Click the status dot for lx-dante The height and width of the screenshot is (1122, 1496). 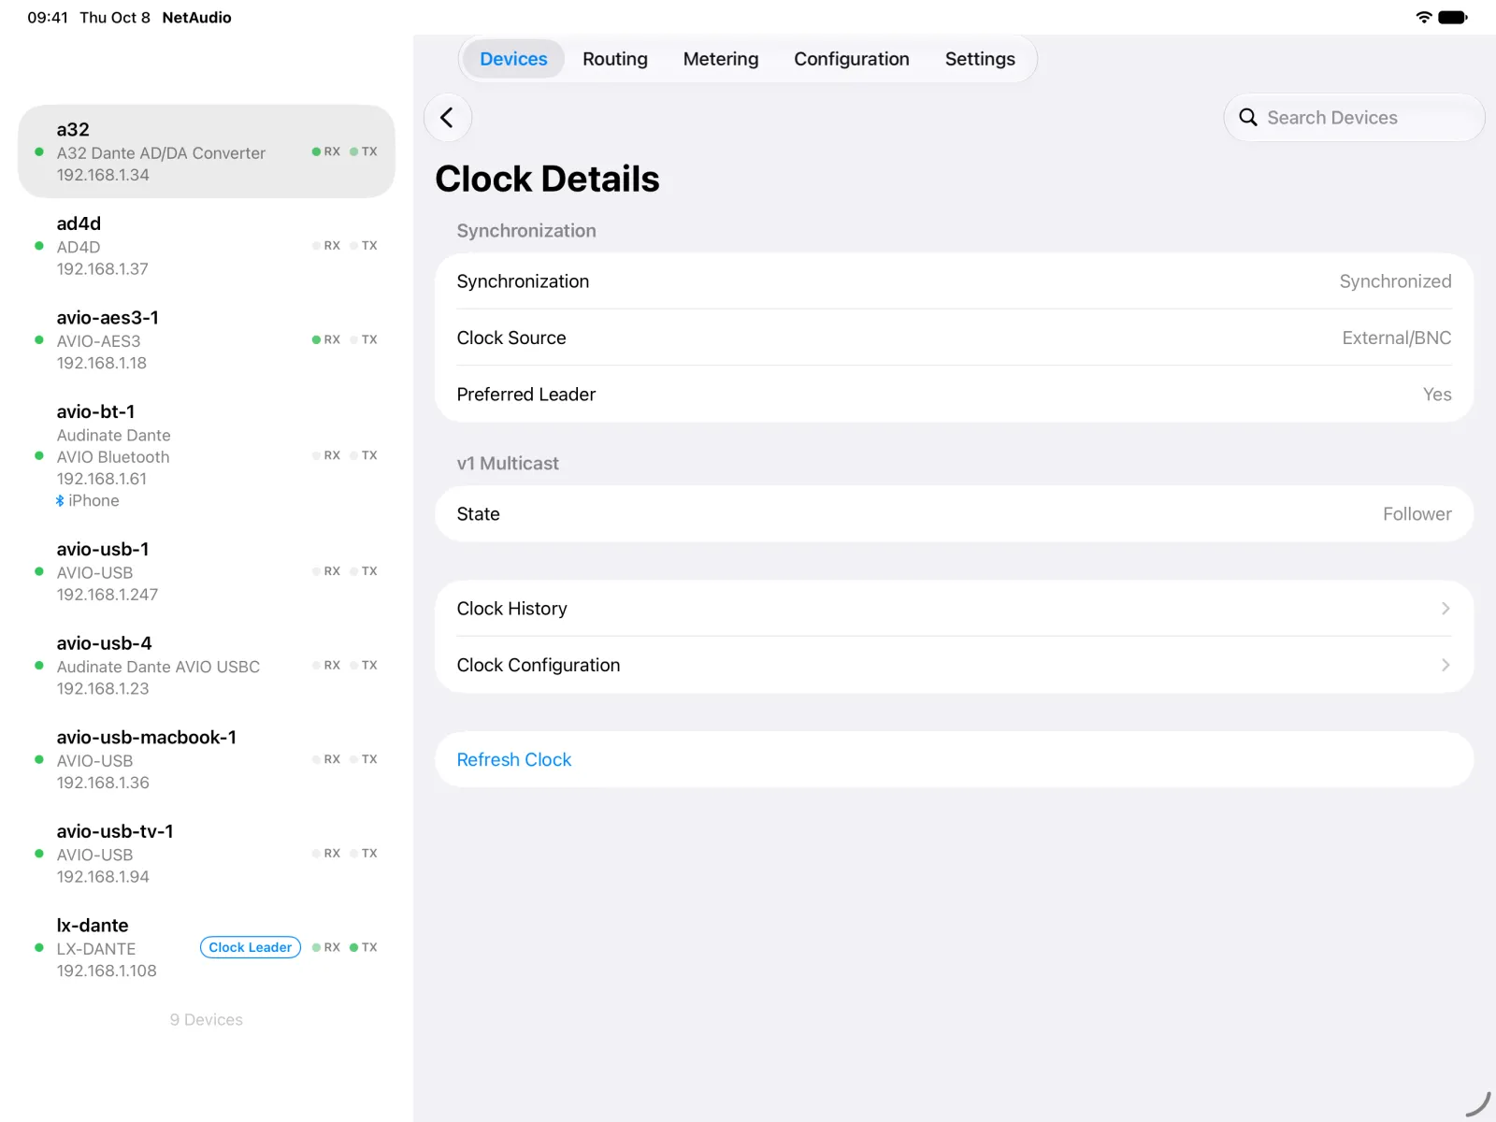(39, 947)
